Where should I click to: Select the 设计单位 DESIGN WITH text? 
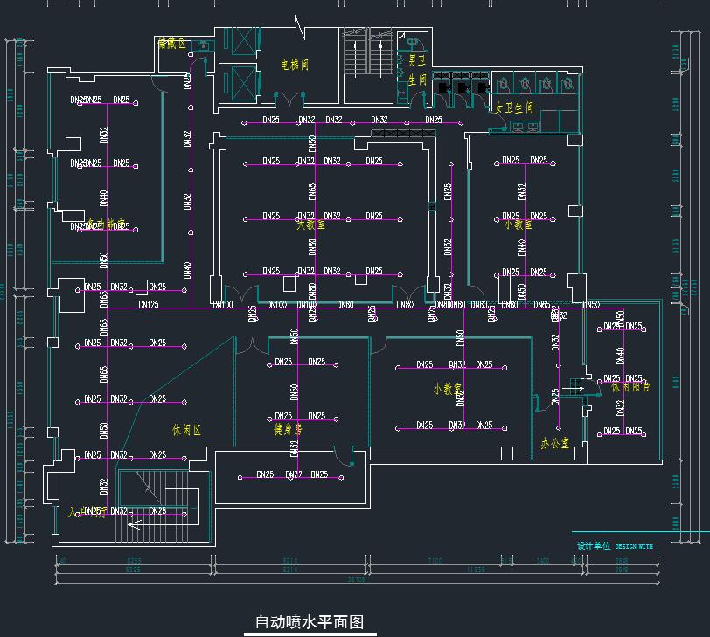tap(614, 546)
